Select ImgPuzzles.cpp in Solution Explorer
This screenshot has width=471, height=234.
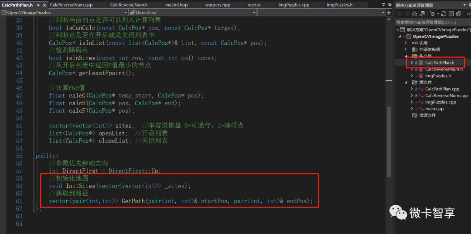click(x=440, y=102)
